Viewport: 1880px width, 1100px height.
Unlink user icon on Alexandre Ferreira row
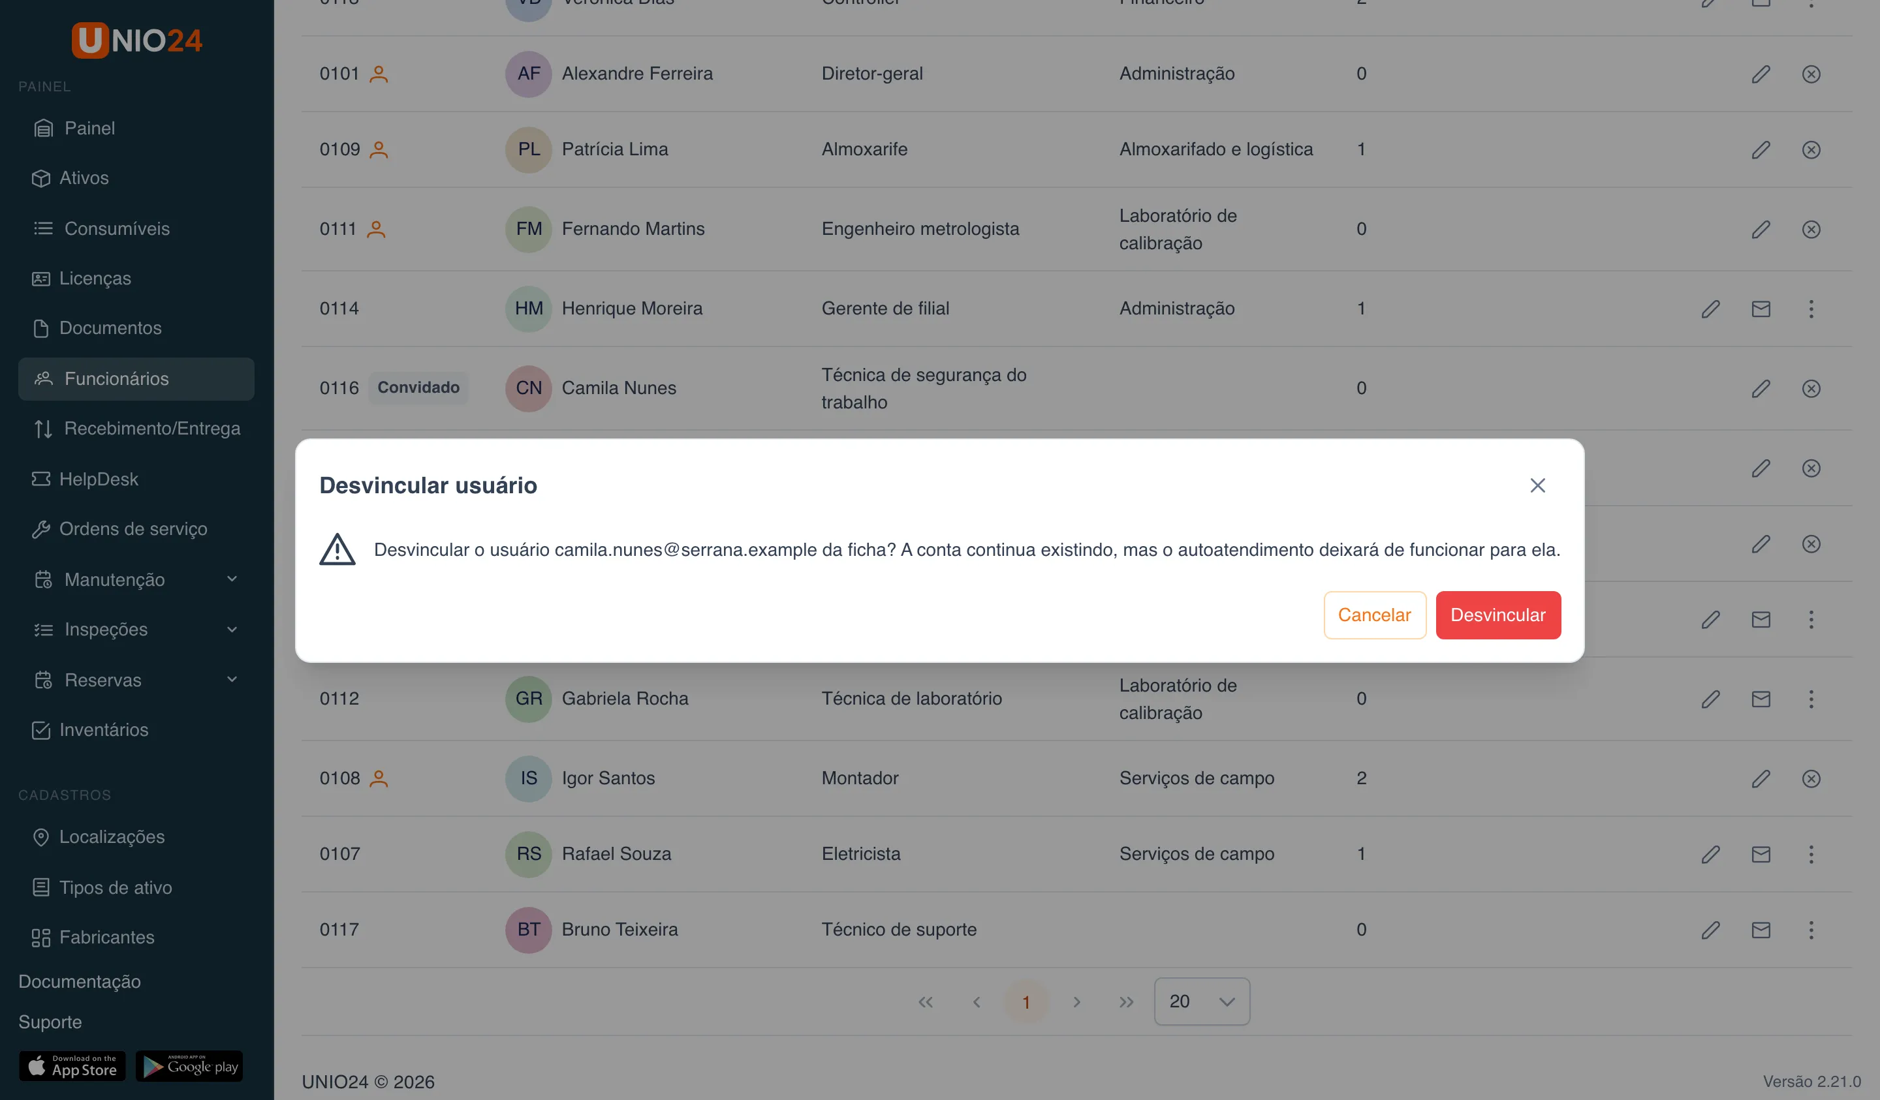pos(1811,74)
